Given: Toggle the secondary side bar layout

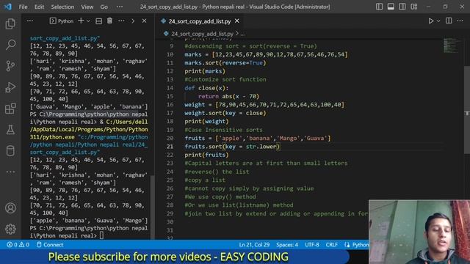Looking at the screenshot, I should 402,7.
